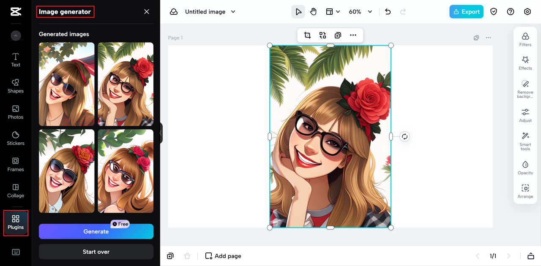541x266 pixels.
Task: Open the Stickers panel
Action: [x=16, y=138]
